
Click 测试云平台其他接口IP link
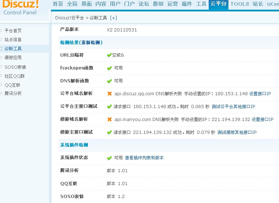(233, 107)
